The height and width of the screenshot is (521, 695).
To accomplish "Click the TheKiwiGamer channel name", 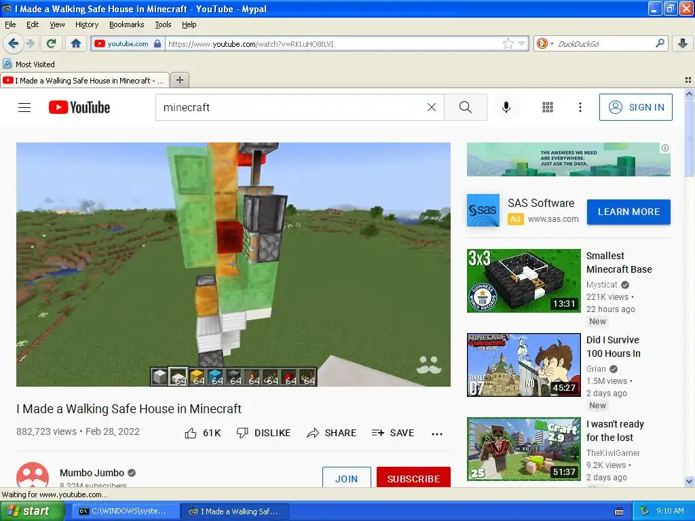I will tap(613, 452).
